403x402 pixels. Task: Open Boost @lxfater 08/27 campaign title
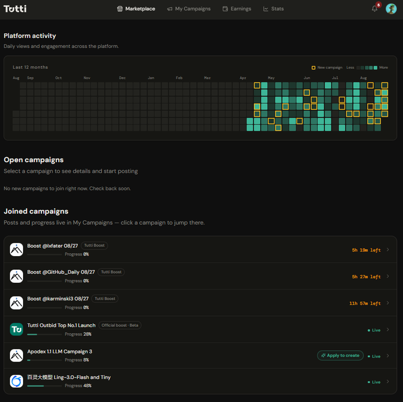[x=52, y=246]
